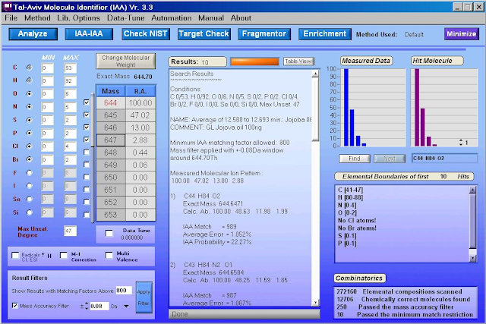Open the File menu
The height and width of the screenshot is (324, 486).
(x=11, y=18)
